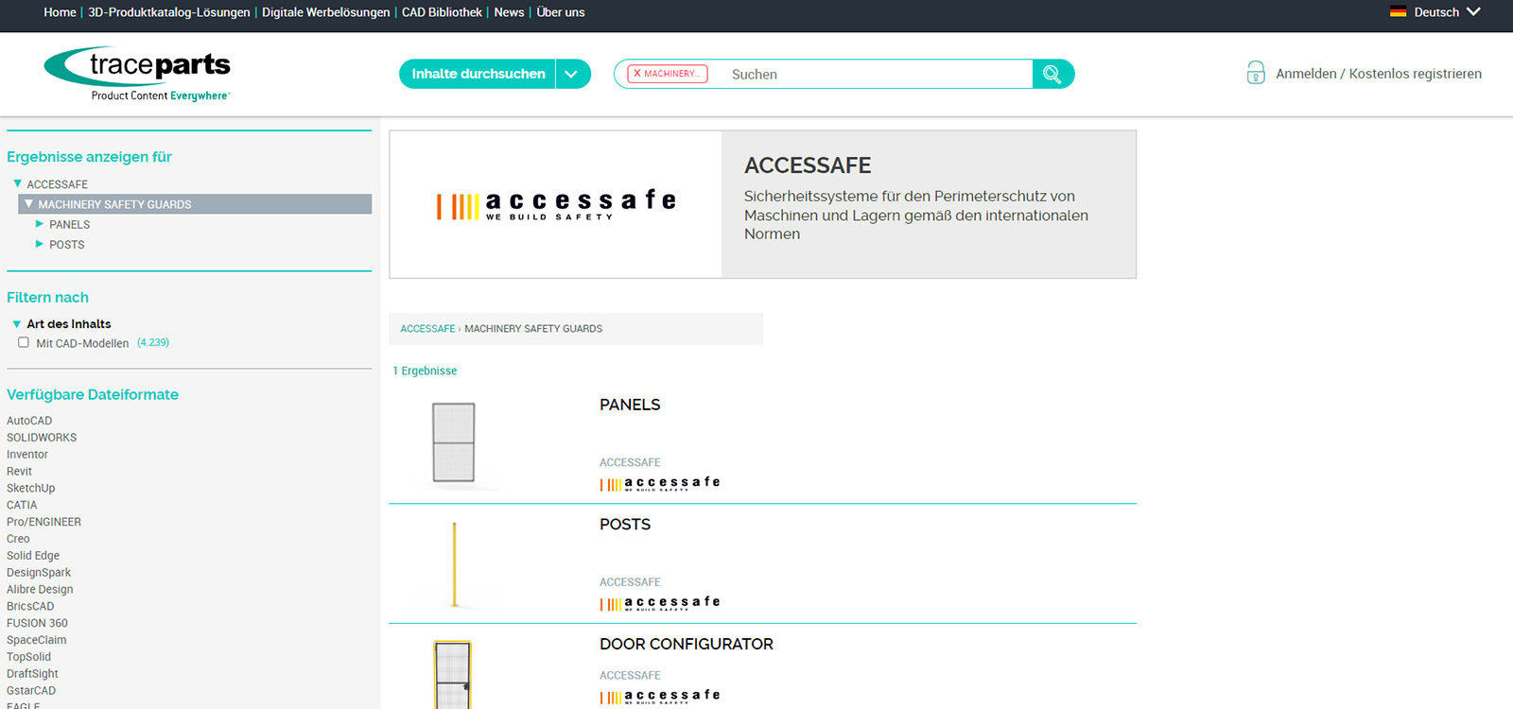
Task: Click the SpaceClaim file format
Action: (x=37, y=640)
